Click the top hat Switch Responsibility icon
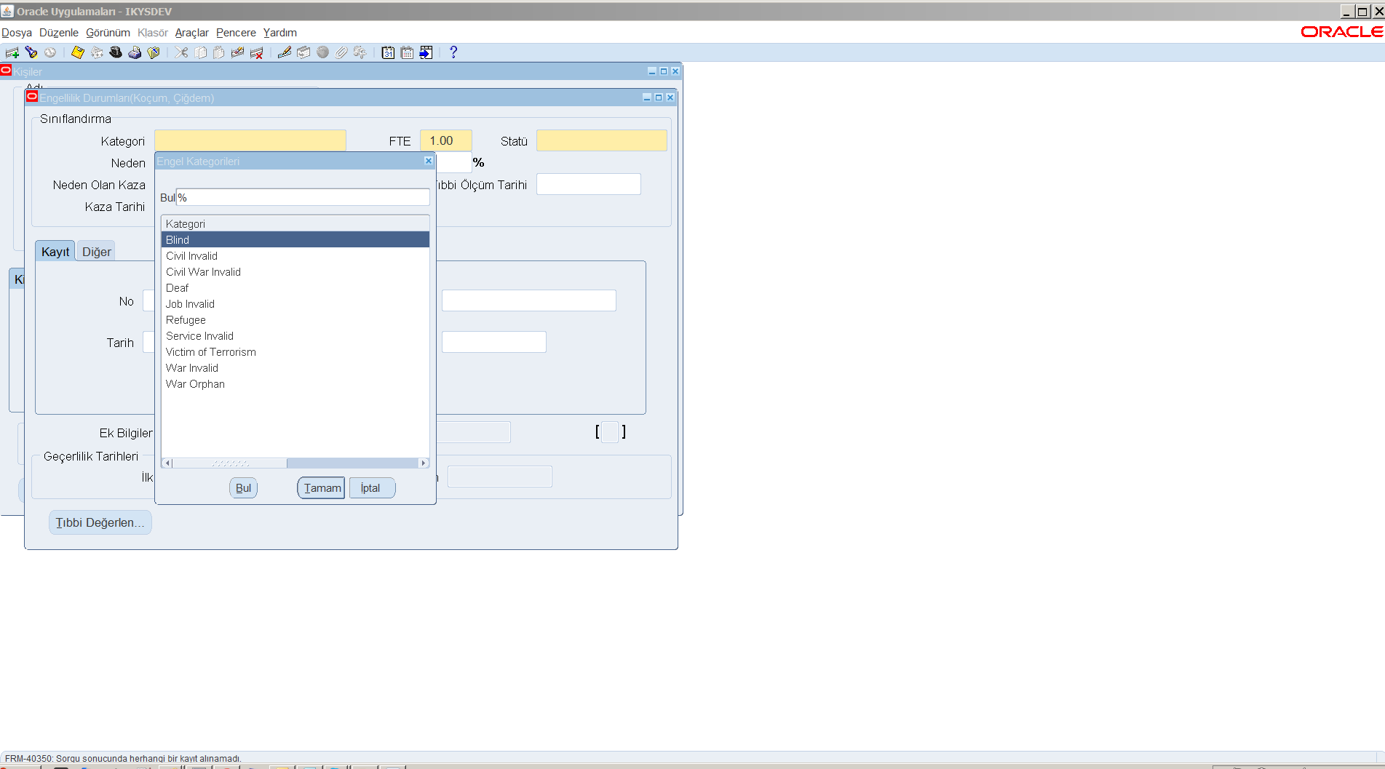Image resolution: width=1385 pixels, height=769 pixels. pos(116,52)
